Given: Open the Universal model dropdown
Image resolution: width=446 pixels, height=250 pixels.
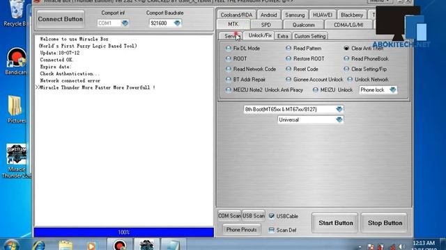Looking at the screenshot, I should (x=339, y=119).
